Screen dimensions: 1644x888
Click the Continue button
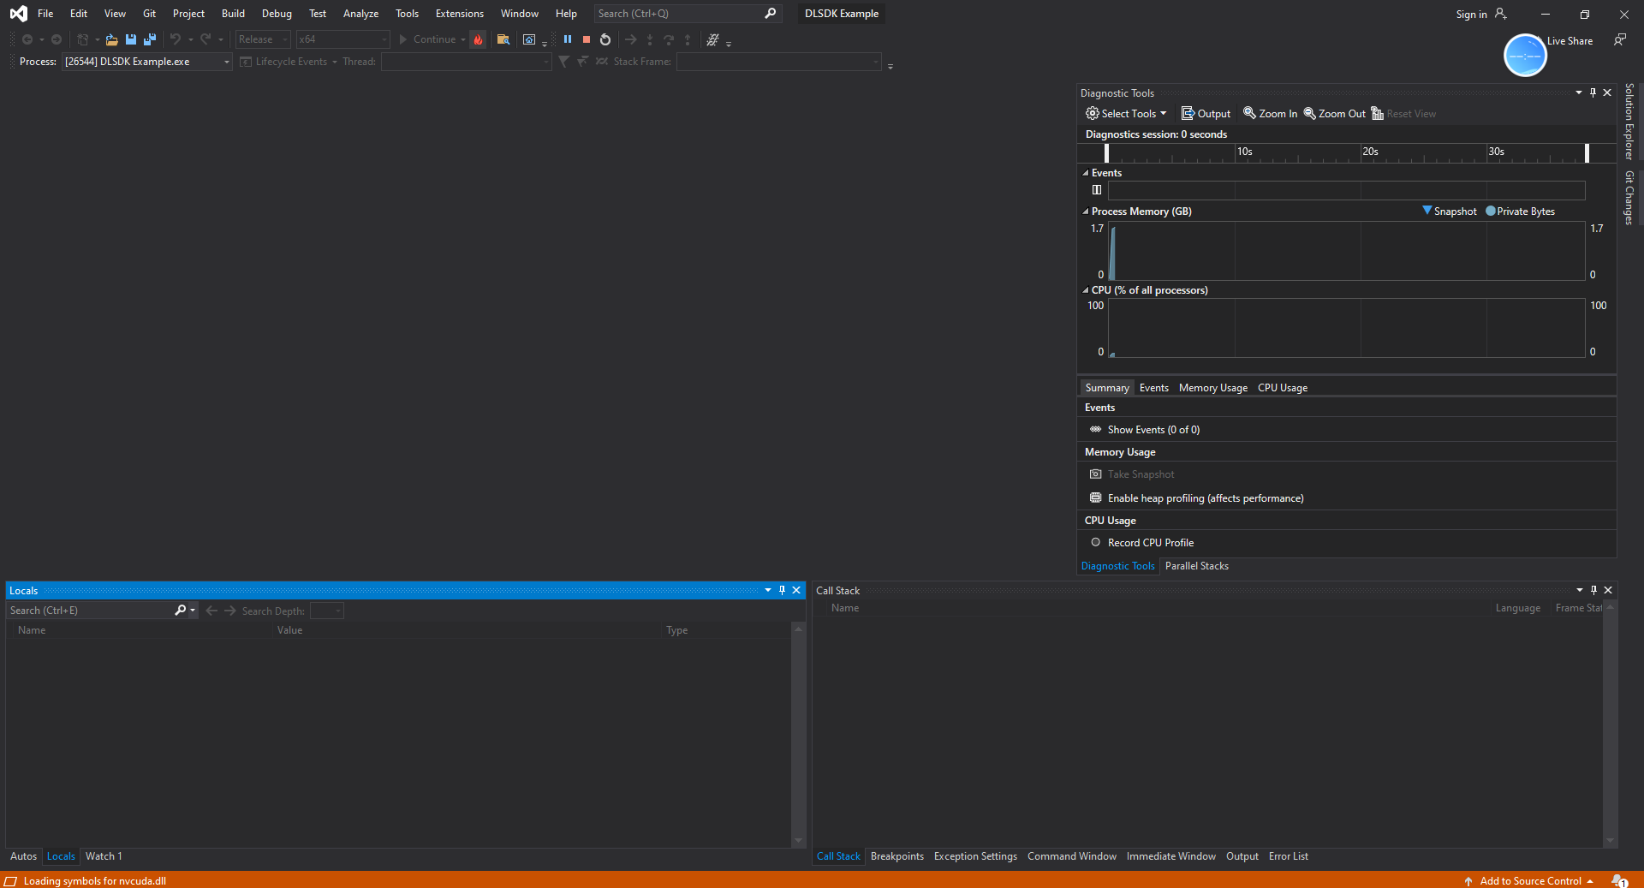(x=432, y=39)
